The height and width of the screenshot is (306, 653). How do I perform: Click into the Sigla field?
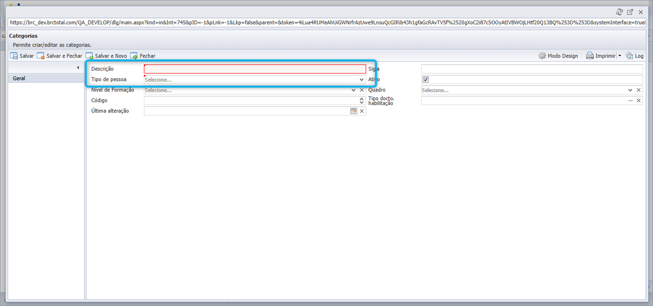pos(532,69)
